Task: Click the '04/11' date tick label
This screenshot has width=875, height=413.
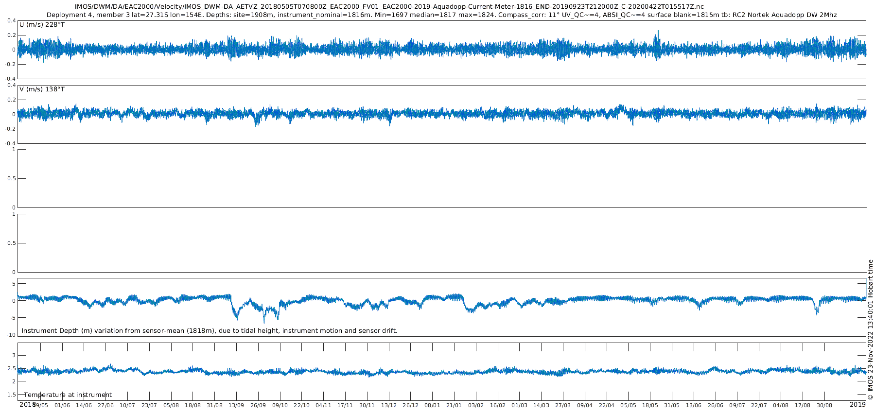Action: [324, 405]
